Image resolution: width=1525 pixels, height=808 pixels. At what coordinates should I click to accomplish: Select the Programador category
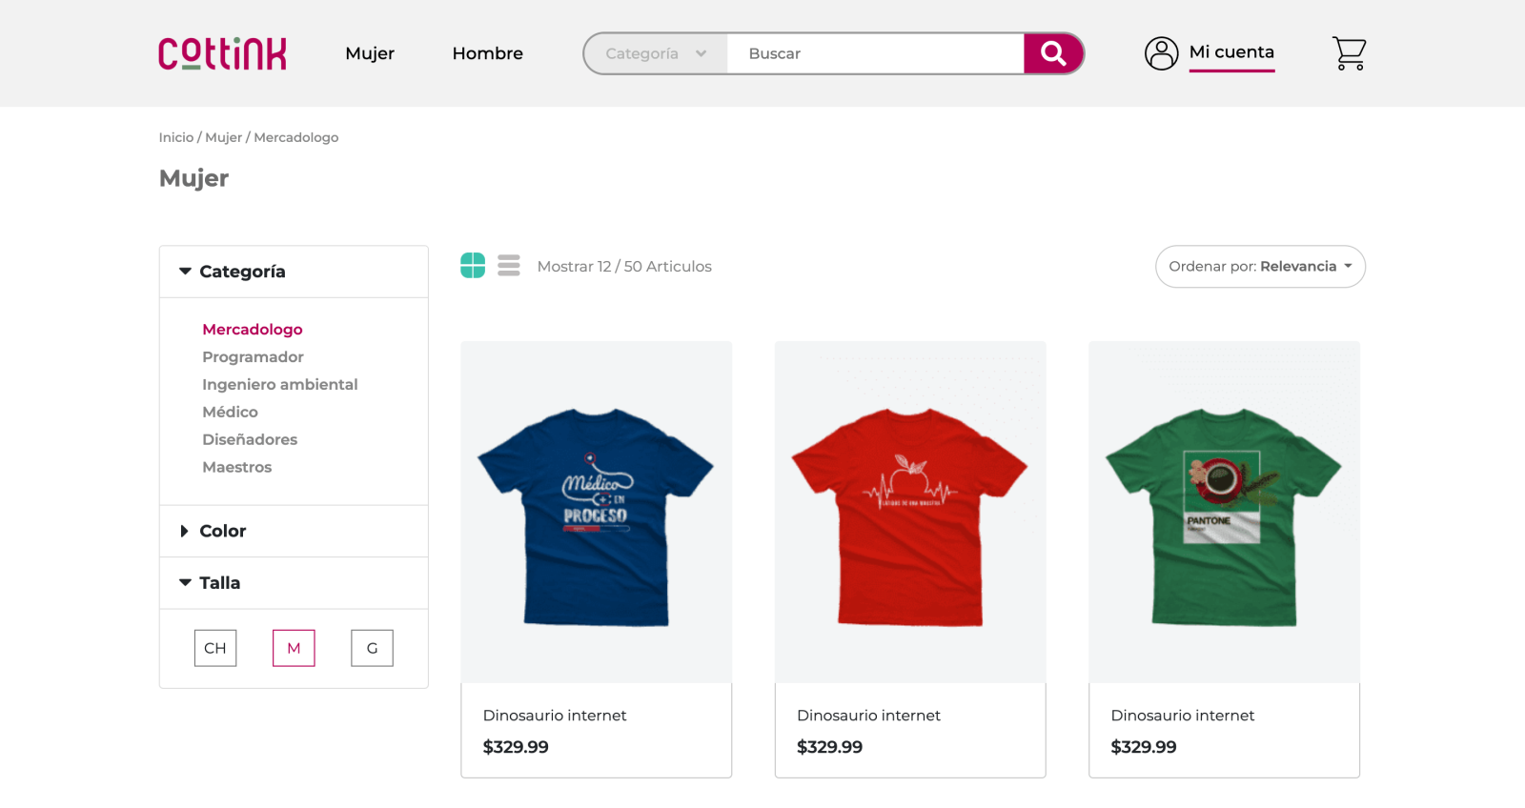click(x=253, y=357)
